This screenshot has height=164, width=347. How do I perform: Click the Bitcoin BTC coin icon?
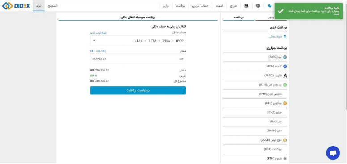(285, 103)
